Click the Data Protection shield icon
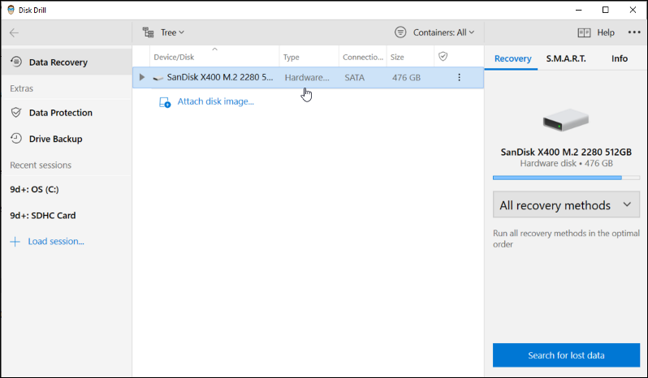The width and height of the screenshot is (648, 378). click(16, 112)
